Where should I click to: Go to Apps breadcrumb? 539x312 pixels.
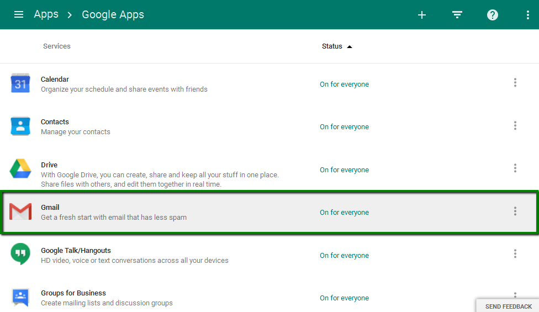tap(46, 14)
